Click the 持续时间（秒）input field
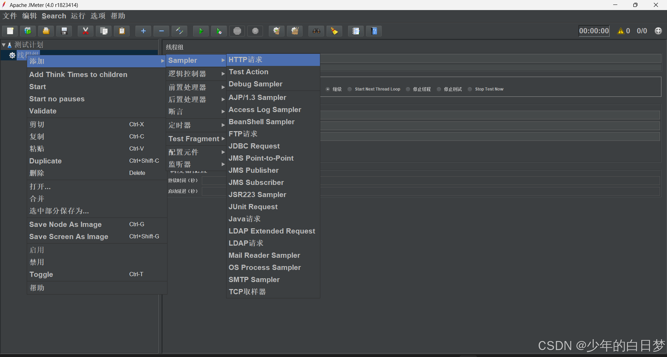This screenshot has height=357, width=667. (431, 181)
